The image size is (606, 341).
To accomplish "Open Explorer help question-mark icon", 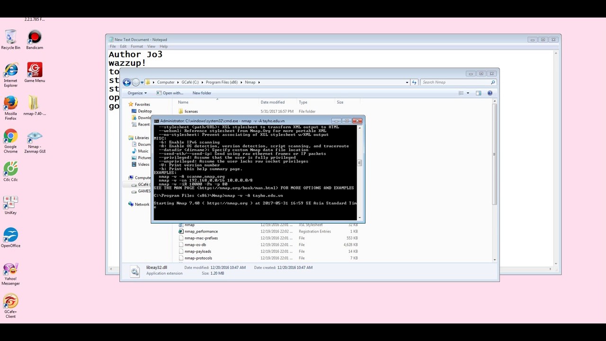I will (x=490, y=93).
